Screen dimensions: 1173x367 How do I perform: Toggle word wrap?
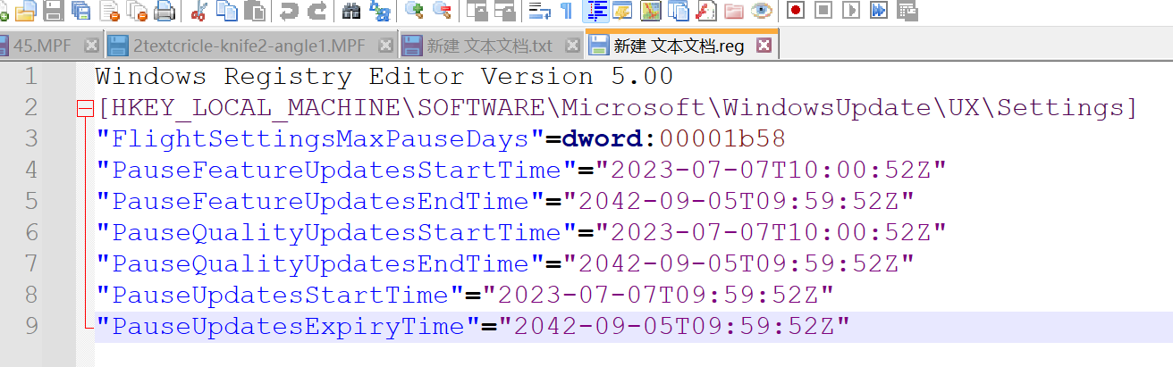(539, 11)
